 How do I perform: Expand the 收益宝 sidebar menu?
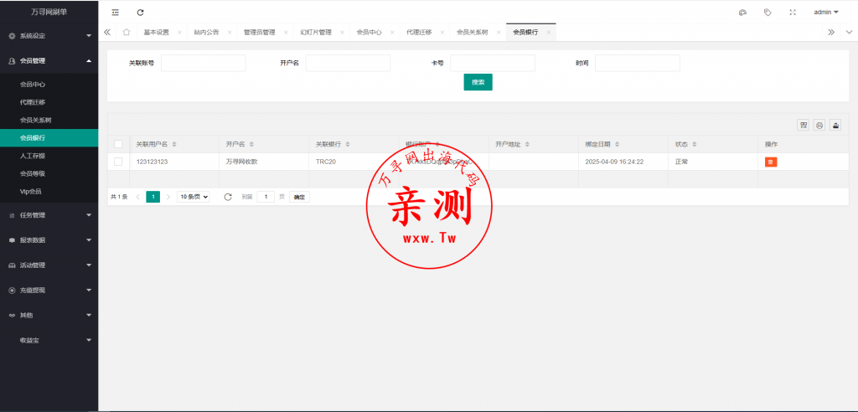click(x=49, y=340)
